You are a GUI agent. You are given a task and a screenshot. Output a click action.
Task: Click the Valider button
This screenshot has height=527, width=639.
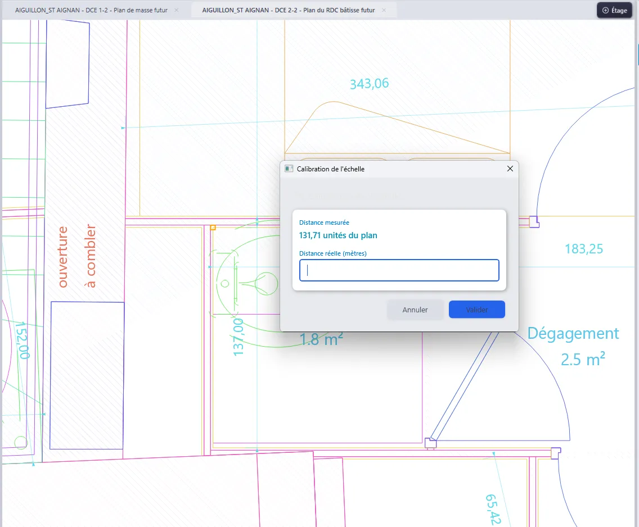[x=477, y=310]
